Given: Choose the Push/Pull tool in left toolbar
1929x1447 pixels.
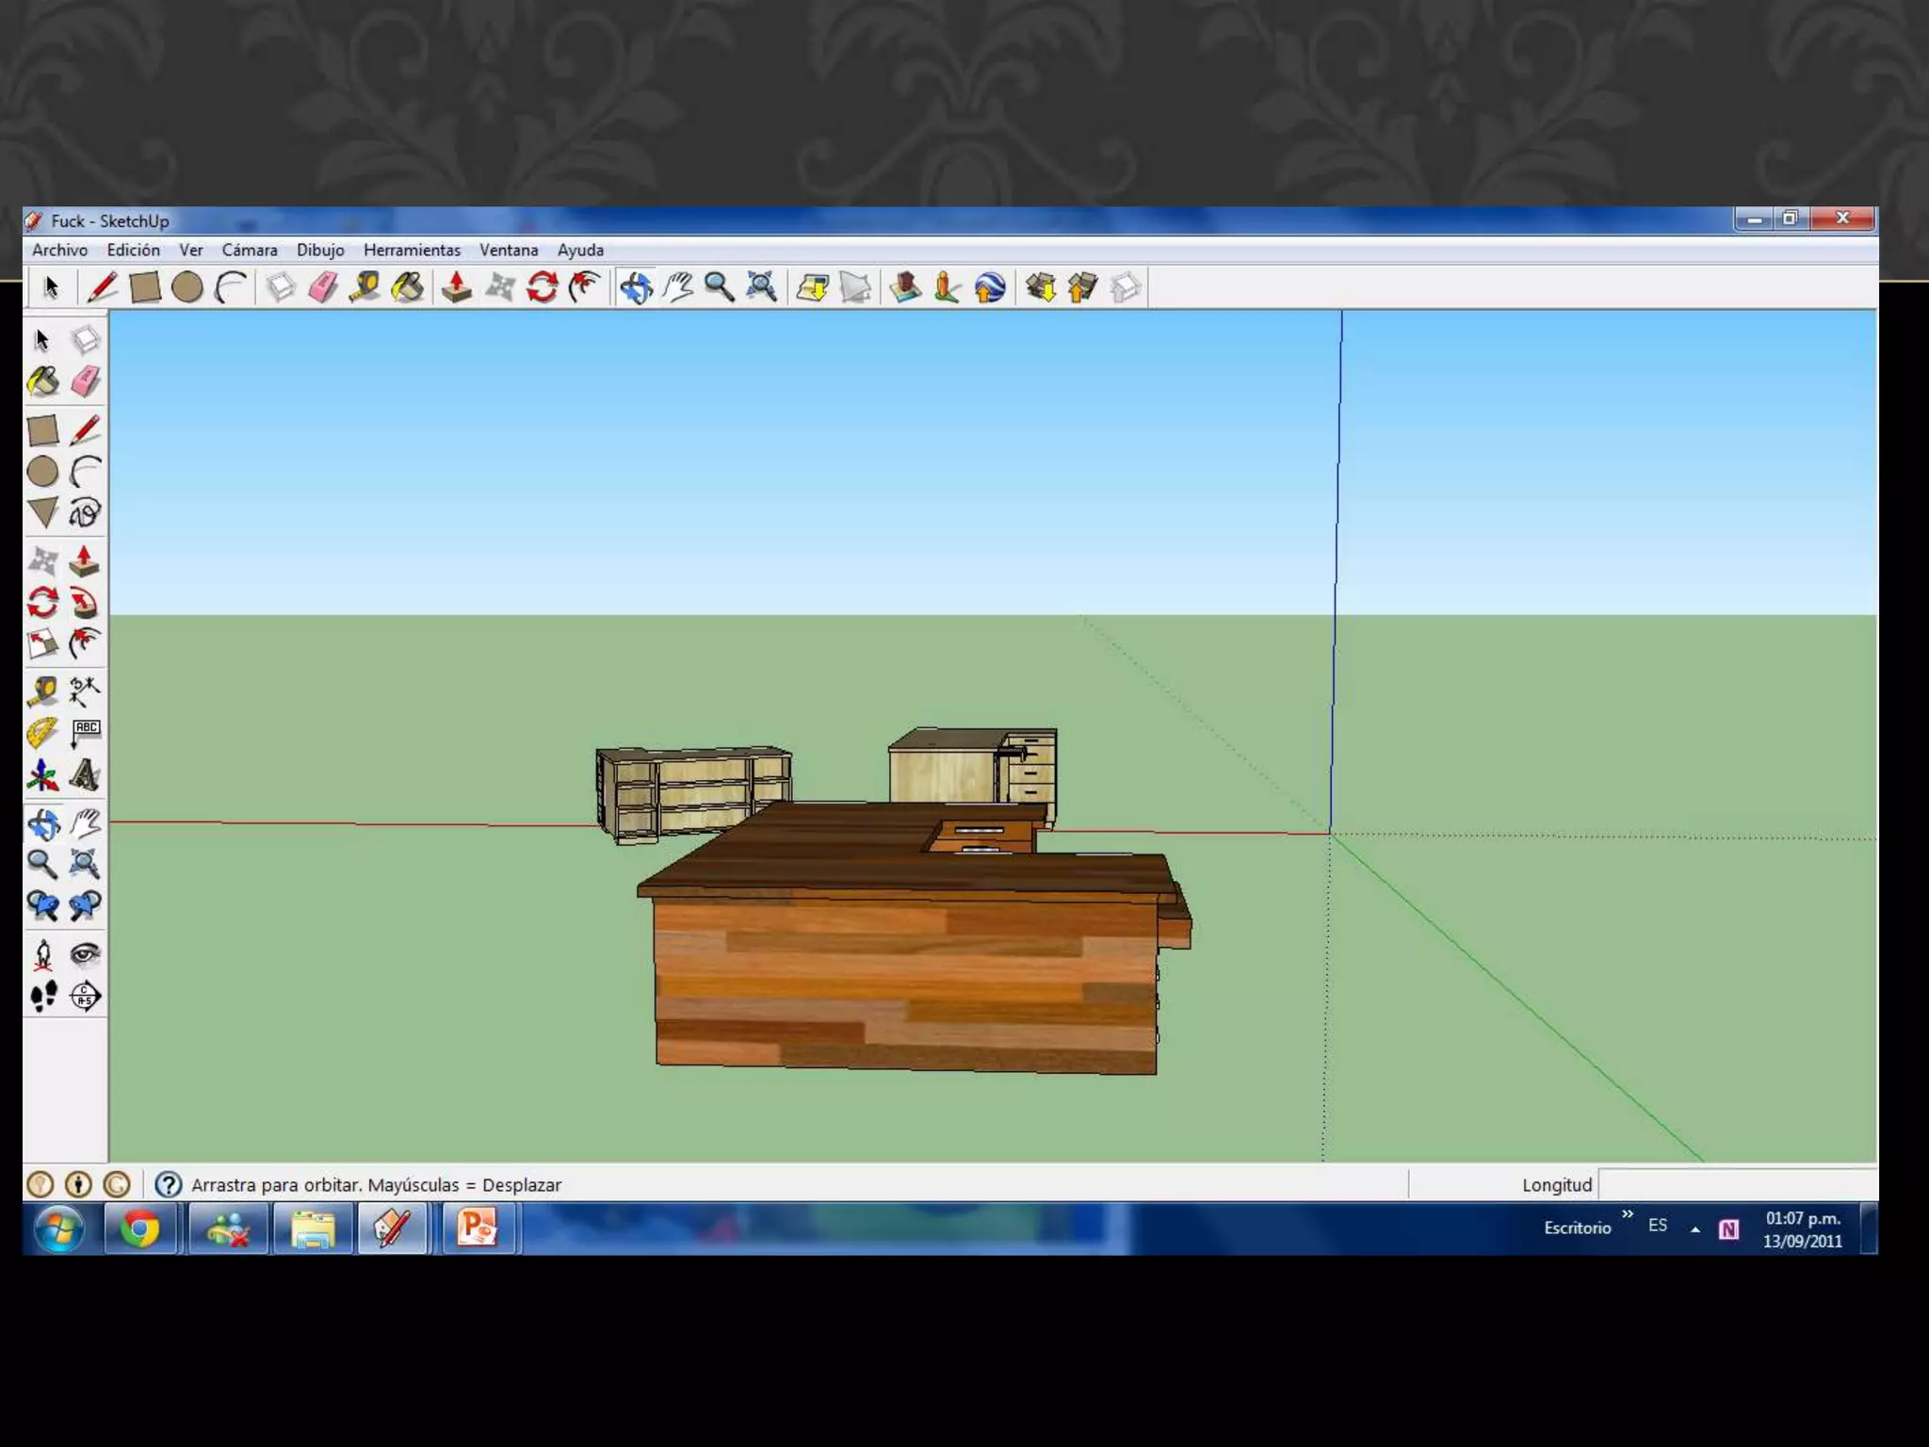Looking at the screenshot, I should (x=85, y=561).
